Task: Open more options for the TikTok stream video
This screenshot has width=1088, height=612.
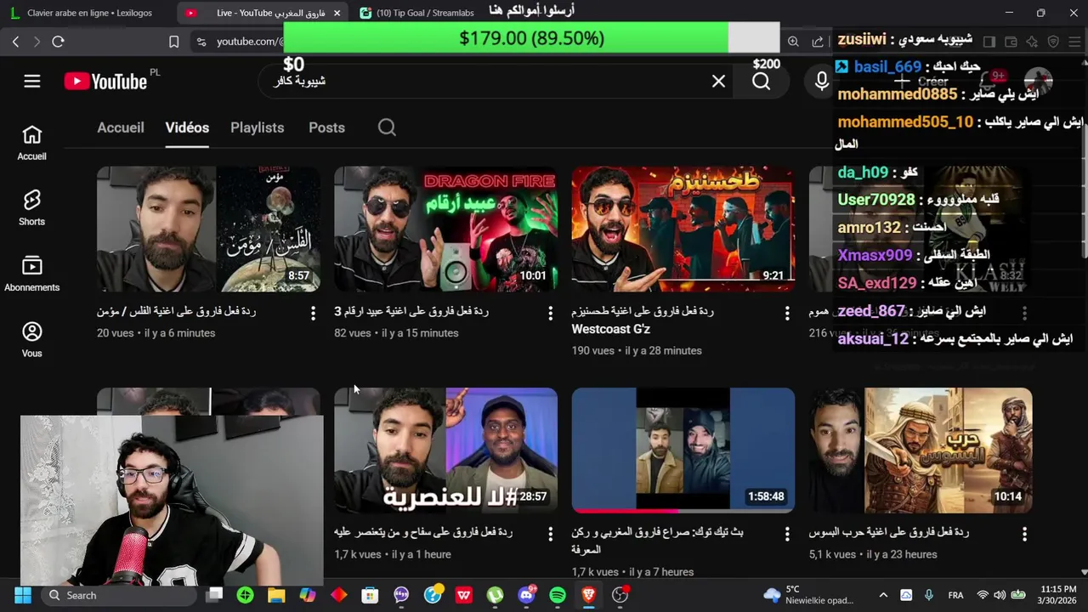Action: coord(787,534)
